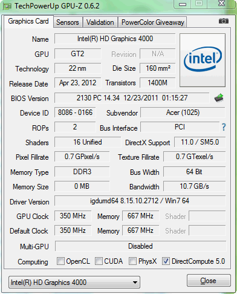The image size is (237, 294).
Task: Open the Intel HD Graphics 4000 dropdown
Action: [74, 283]
